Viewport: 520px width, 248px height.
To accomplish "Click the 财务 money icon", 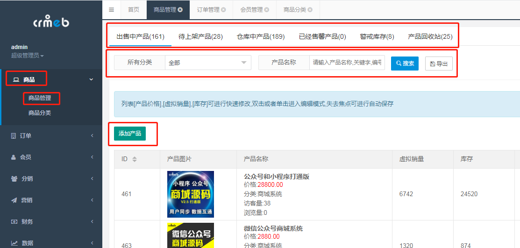I will [14, 222].
